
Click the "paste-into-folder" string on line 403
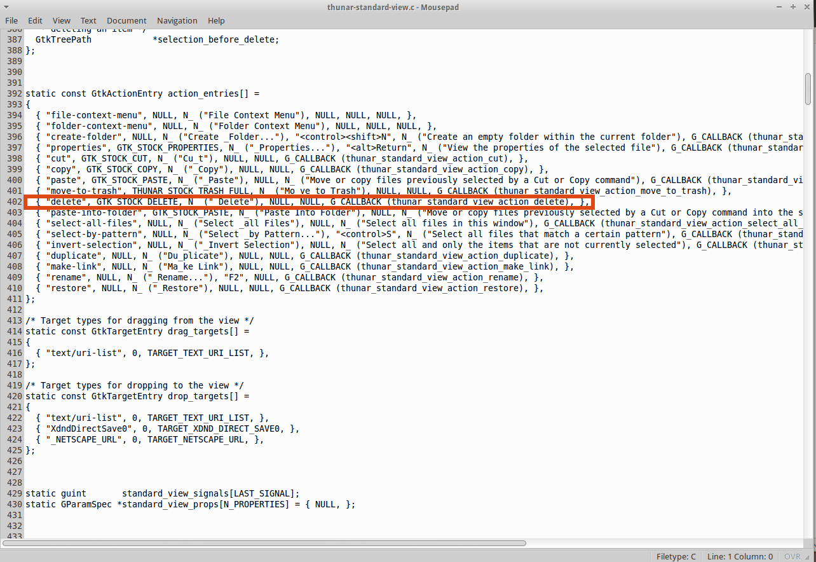(x=94, y=212)
